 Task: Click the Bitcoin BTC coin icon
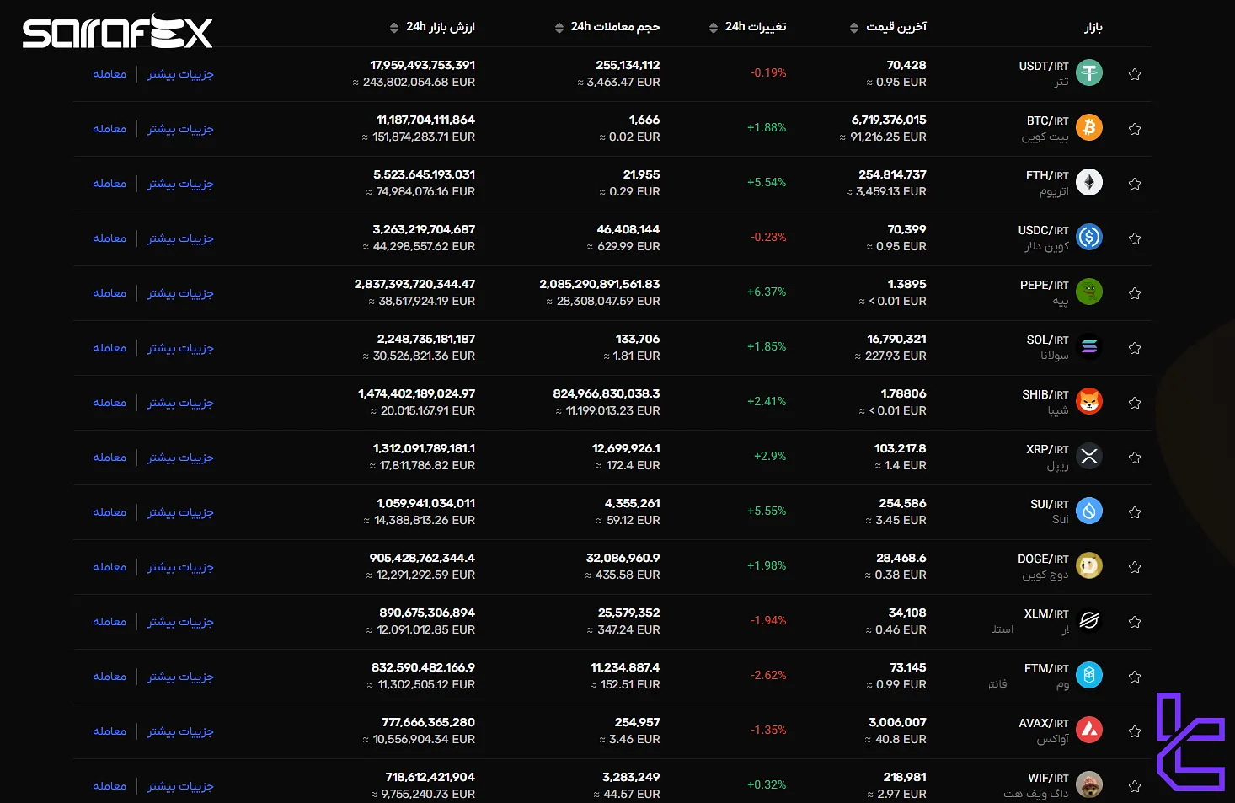pyautogui.click(x=1089, y=128)
